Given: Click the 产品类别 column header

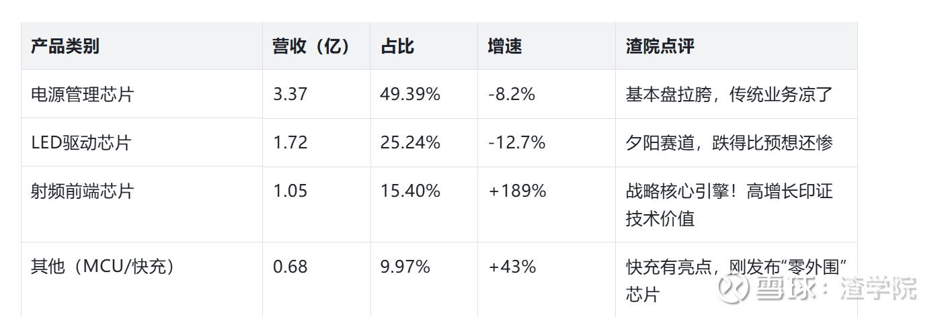Looking at the screenshot, I should coord(65,46).
